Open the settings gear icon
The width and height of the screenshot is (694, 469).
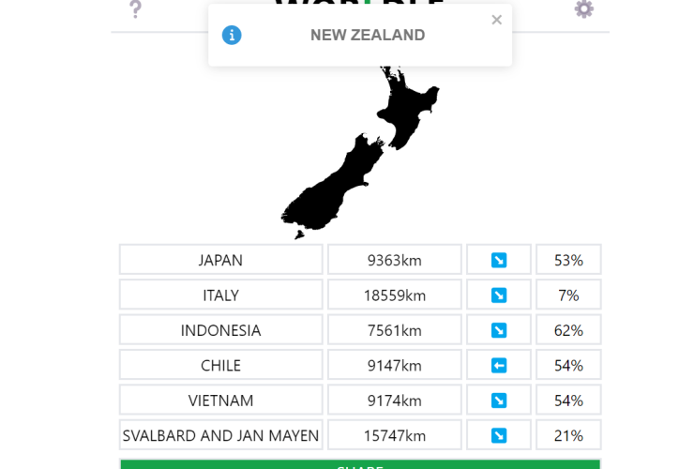pos(583,9)
